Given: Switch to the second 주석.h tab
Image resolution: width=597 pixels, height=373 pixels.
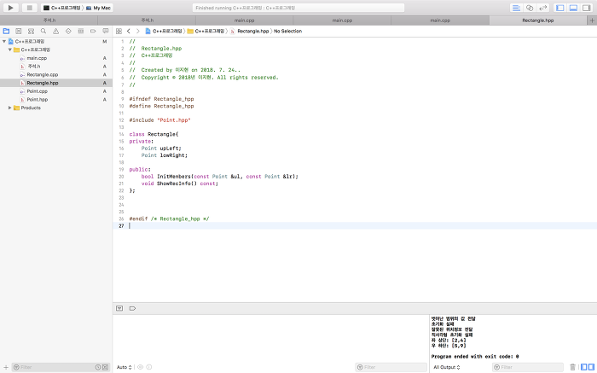Looking at the screenshot, I should click(x=147, y=20).
